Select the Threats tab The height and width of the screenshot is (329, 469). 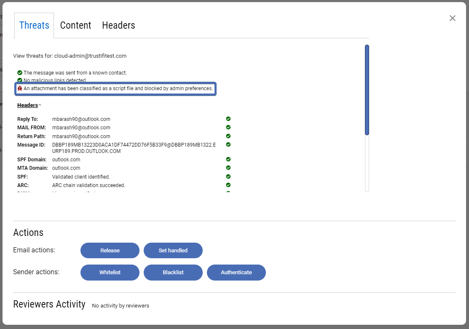pos(34,25)
